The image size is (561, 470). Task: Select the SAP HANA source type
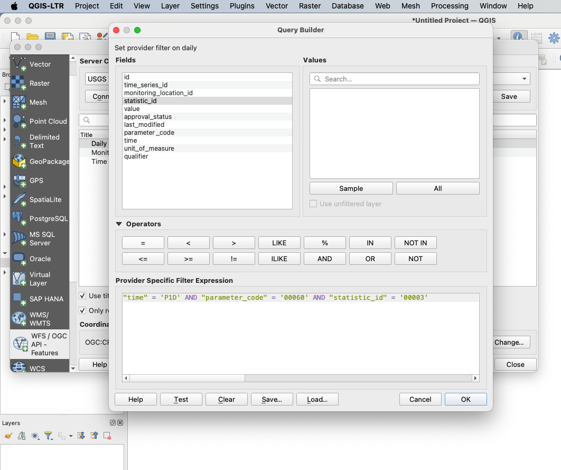point(40,299)
